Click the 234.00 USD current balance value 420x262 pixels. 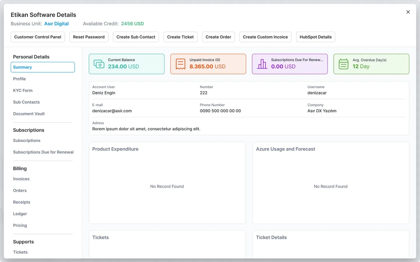pos(123,67)
